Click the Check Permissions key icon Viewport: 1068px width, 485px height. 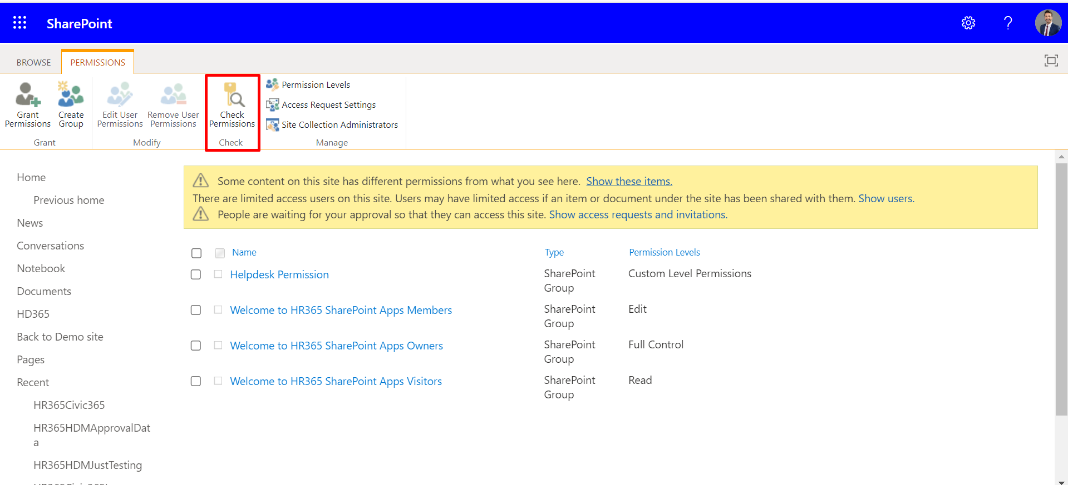point(233,94)
